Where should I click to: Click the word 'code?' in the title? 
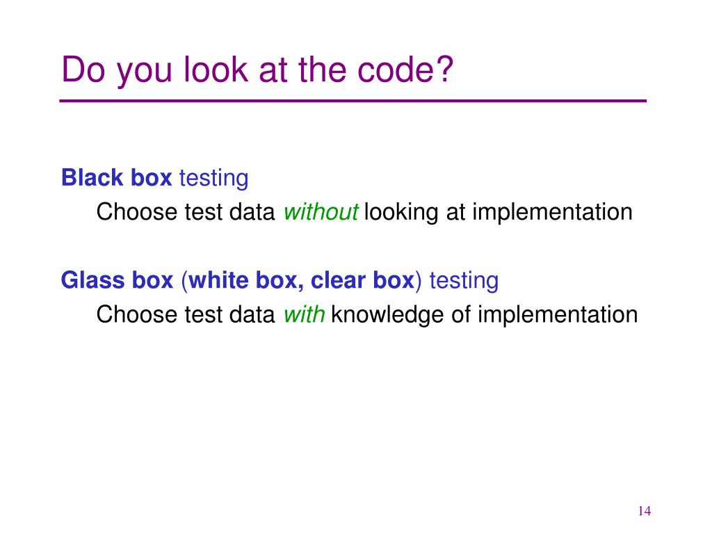pyautogui.click(x=405, y=70)
